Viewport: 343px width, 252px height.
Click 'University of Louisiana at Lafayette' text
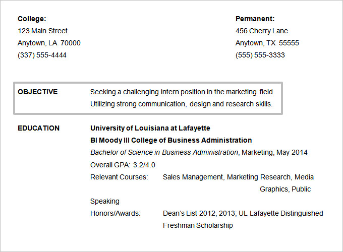tap(150, 128)
